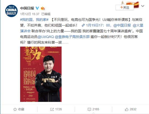The height and width of the screenshot is (114, 149).
Task: Click the China Daily profile avatar
Action: click(11, 11)
